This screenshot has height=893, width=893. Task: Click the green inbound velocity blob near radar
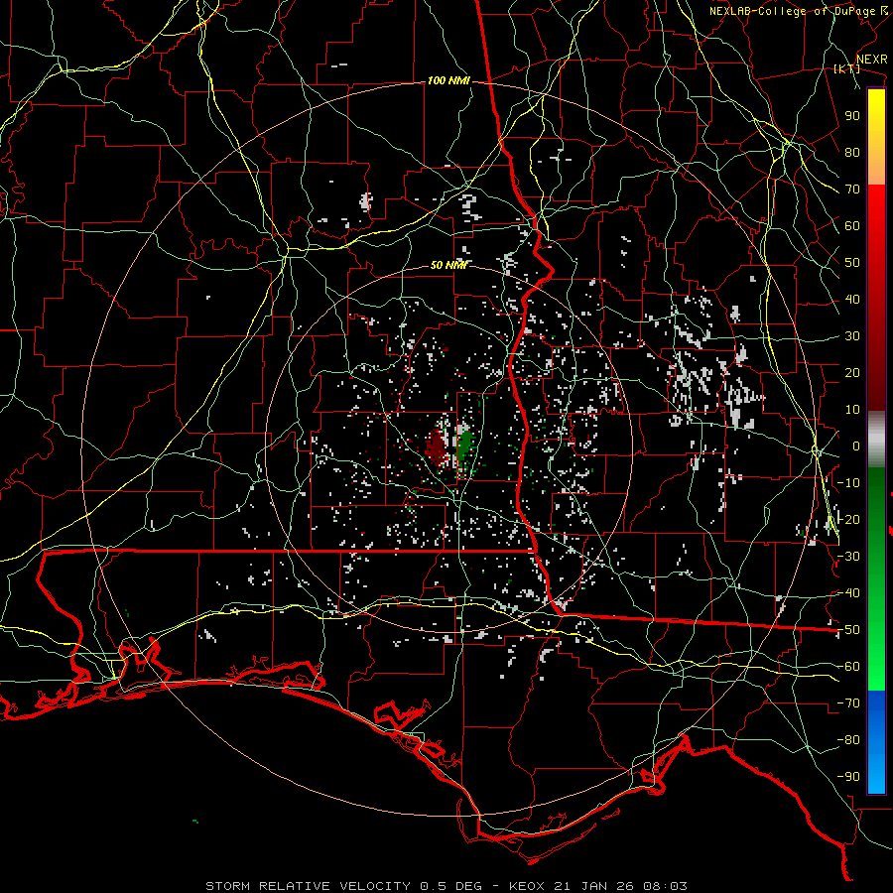click(466, 447)
